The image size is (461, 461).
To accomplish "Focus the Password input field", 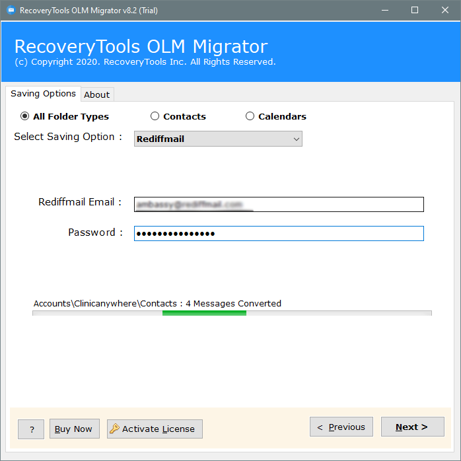I will point(279,233).
